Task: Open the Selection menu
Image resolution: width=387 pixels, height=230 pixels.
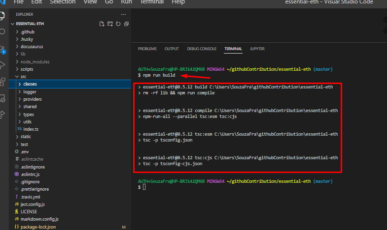Action: (x=63, y=2)
